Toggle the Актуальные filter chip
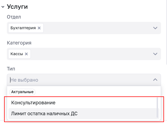Image resolution: width=167 pixels, height=124 pixels. [x=22, y=92]
